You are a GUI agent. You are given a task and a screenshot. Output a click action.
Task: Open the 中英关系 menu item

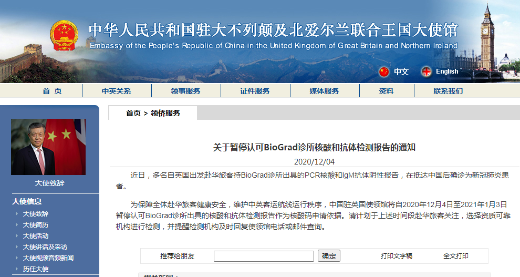coord(117,91)
